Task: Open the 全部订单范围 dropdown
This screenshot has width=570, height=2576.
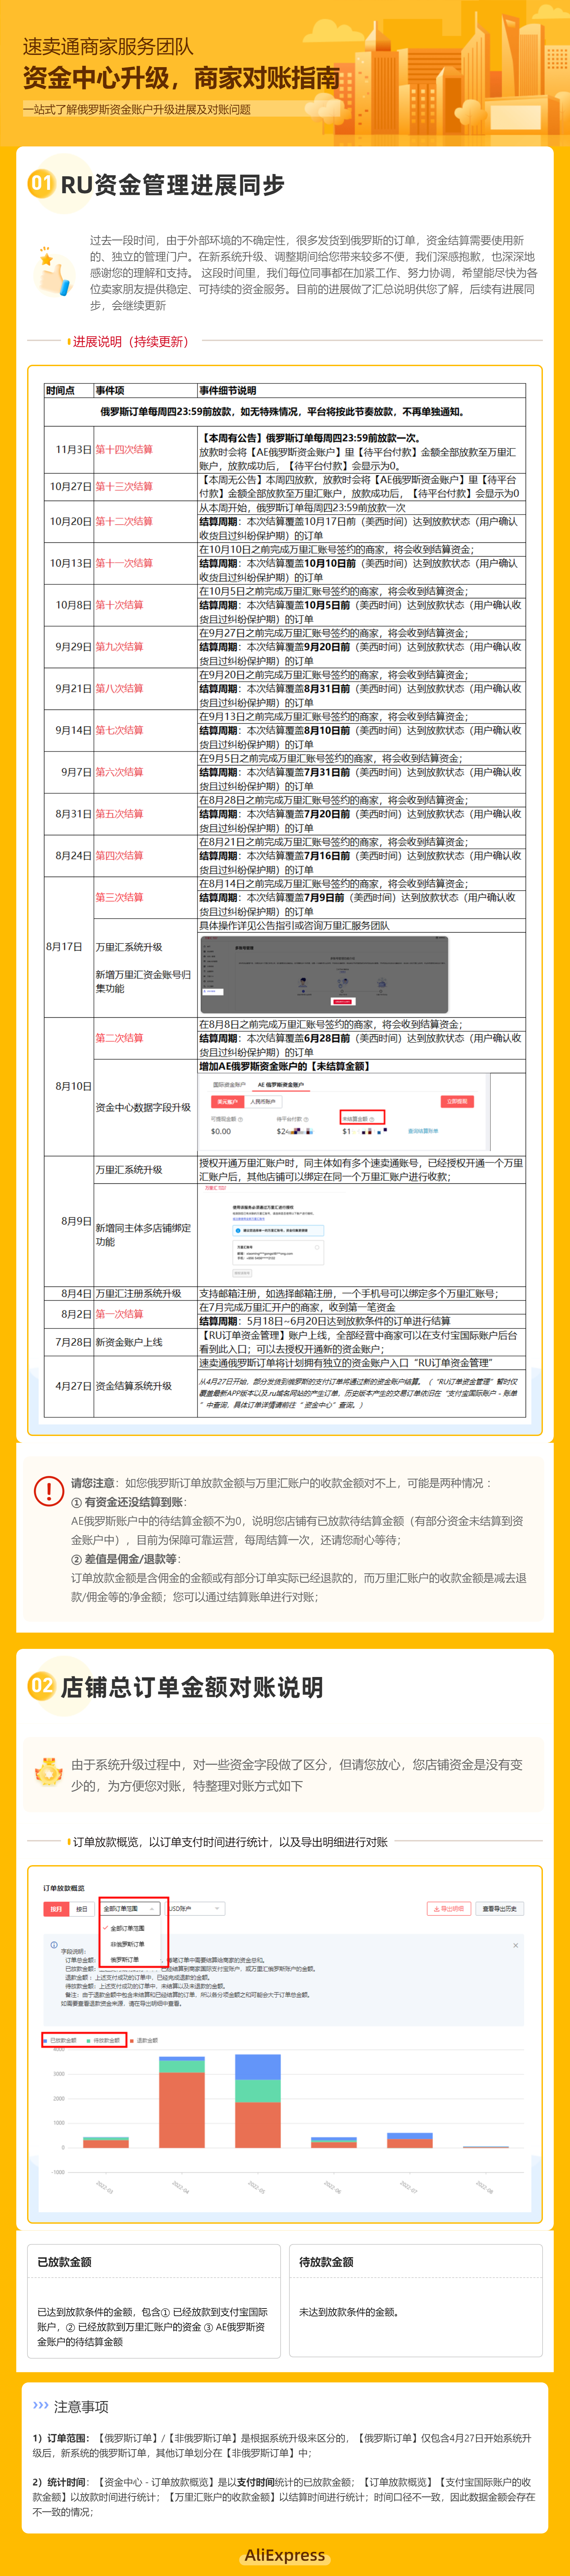Action: 130,1909
